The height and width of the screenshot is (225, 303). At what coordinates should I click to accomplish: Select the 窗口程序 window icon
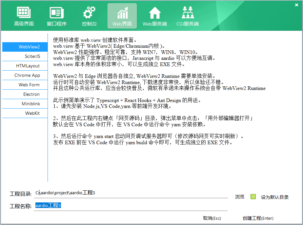tap(57, 13)
